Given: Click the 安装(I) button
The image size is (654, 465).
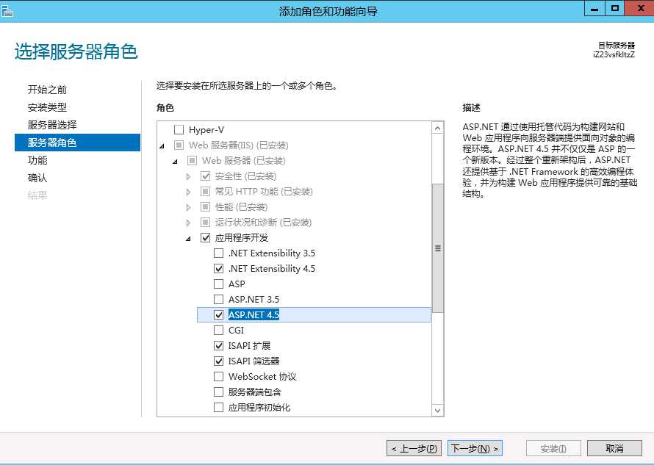Looking at the screenshot, I should click(553, 448).
